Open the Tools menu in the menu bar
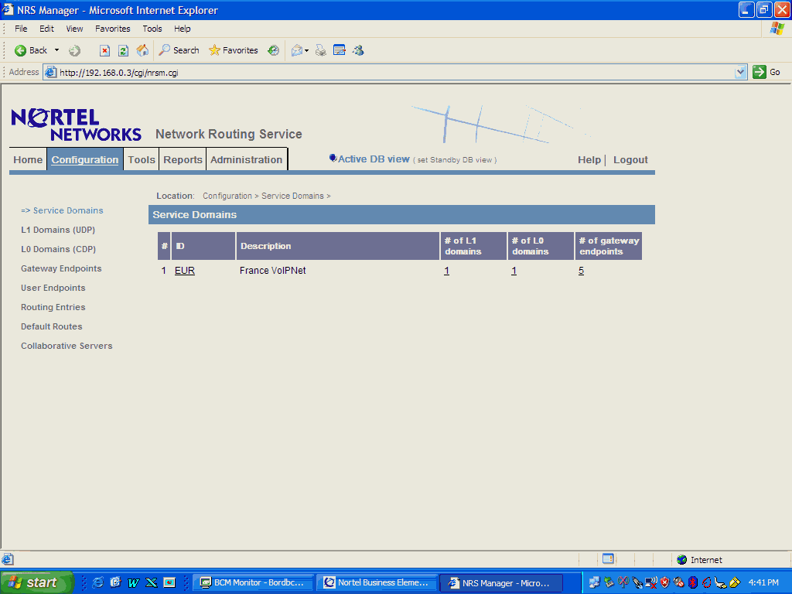The image size is (792, 594). pos(152,29)
